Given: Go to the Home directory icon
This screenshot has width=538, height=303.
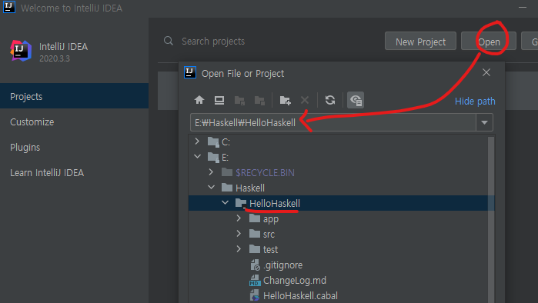Looking at the screenshot, I should tap(199, 100).
